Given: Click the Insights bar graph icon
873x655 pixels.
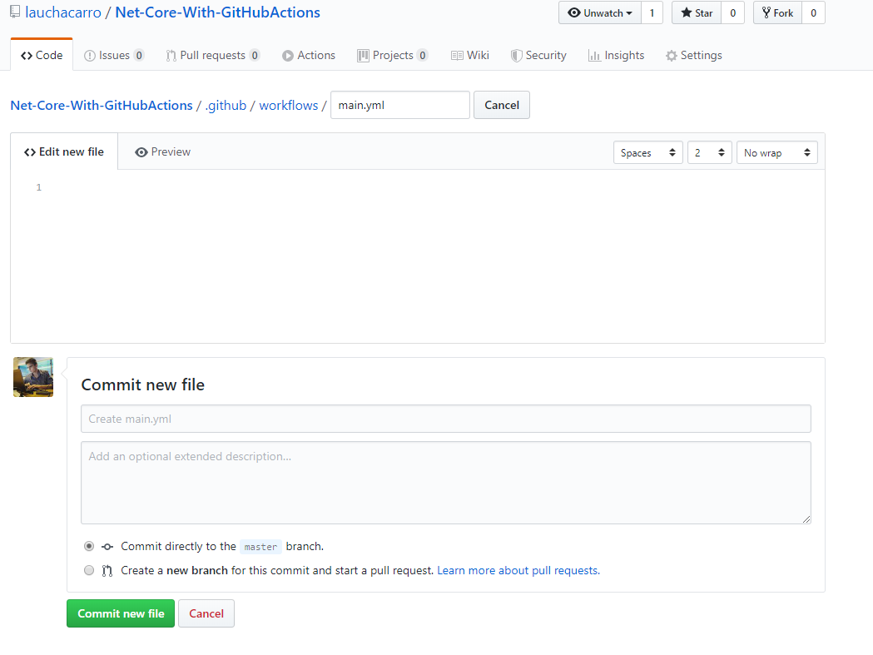Looking at the screenshot, I should (x=594, y=56).
